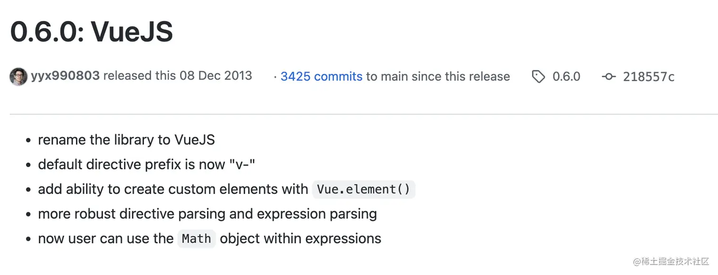718x275 pixels.
Task: Open the commit hash 218557c
Action: coord(649,77)
